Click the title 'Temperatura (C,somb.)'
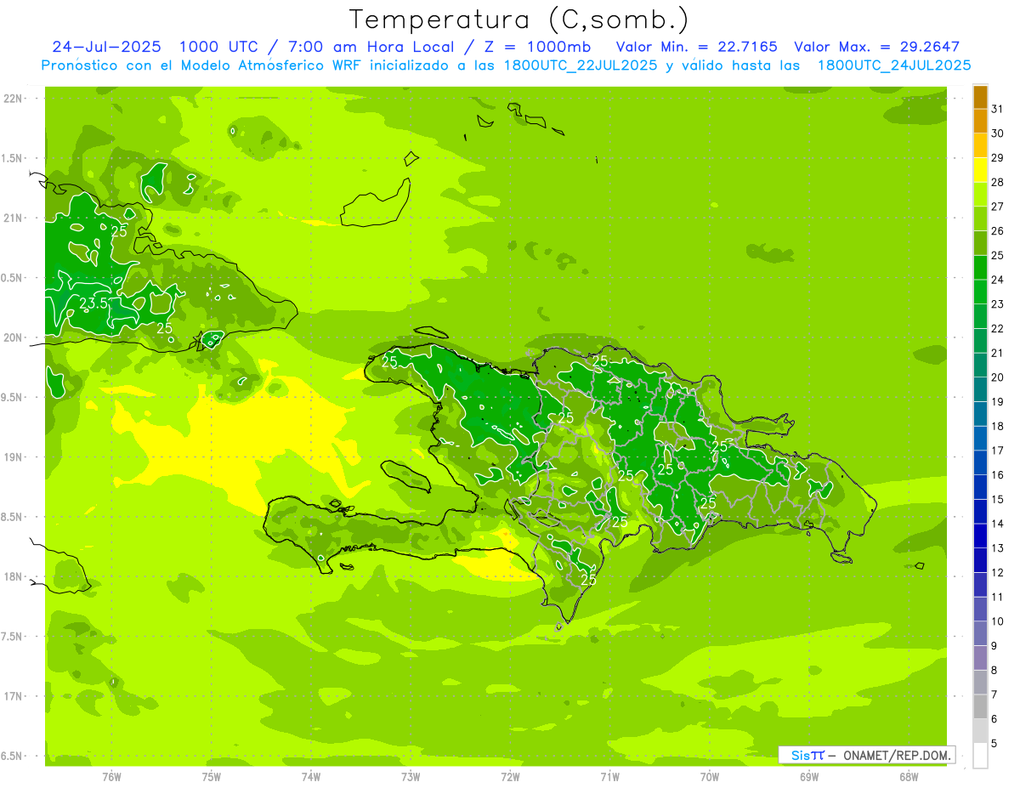 coord(519,20)
